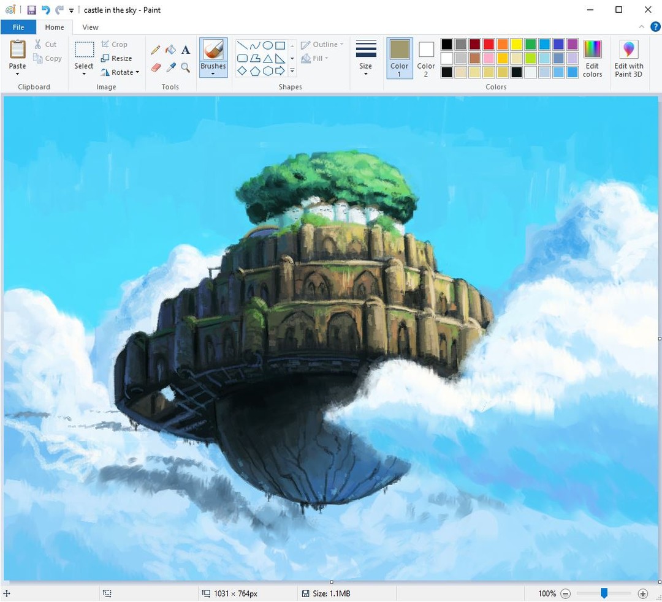Open Customize Quick Access Toolbar dropdown

click(71, 10)
